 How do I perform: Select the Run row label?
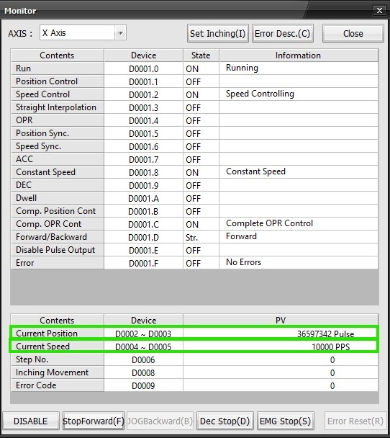point(58,68)
